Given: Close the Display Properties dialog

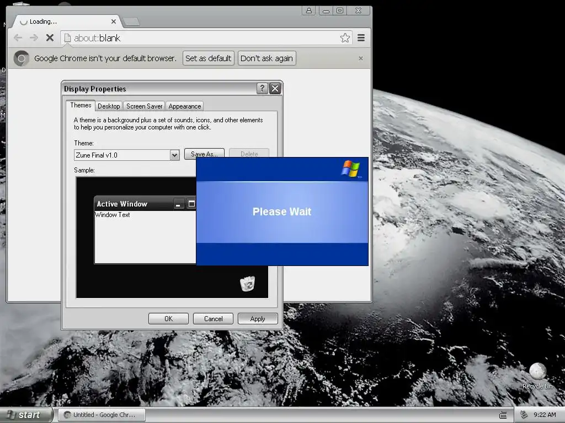Looking at the screenshot, I should pyautogui.click(x=275, y=88).
